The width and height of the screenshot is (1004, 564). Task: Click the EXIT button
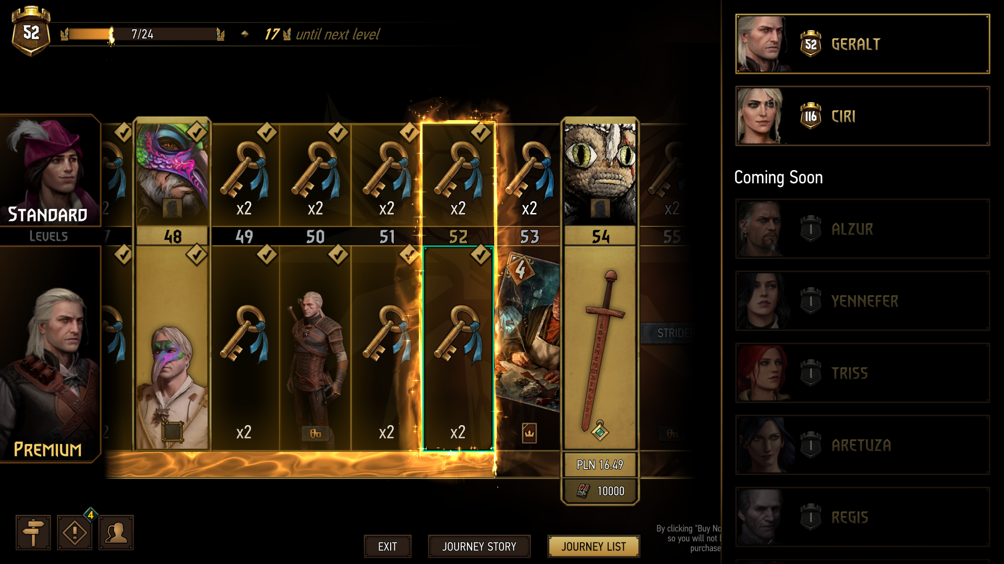point(387,546)
